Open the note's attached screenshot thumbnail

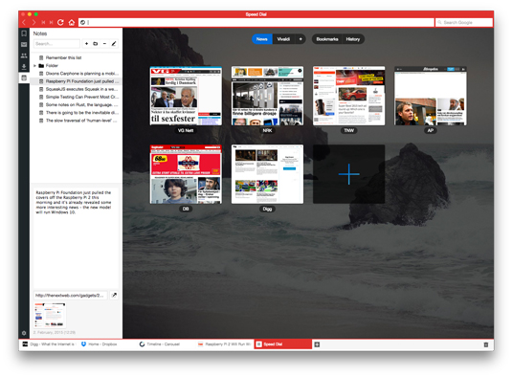coord(50,316)
